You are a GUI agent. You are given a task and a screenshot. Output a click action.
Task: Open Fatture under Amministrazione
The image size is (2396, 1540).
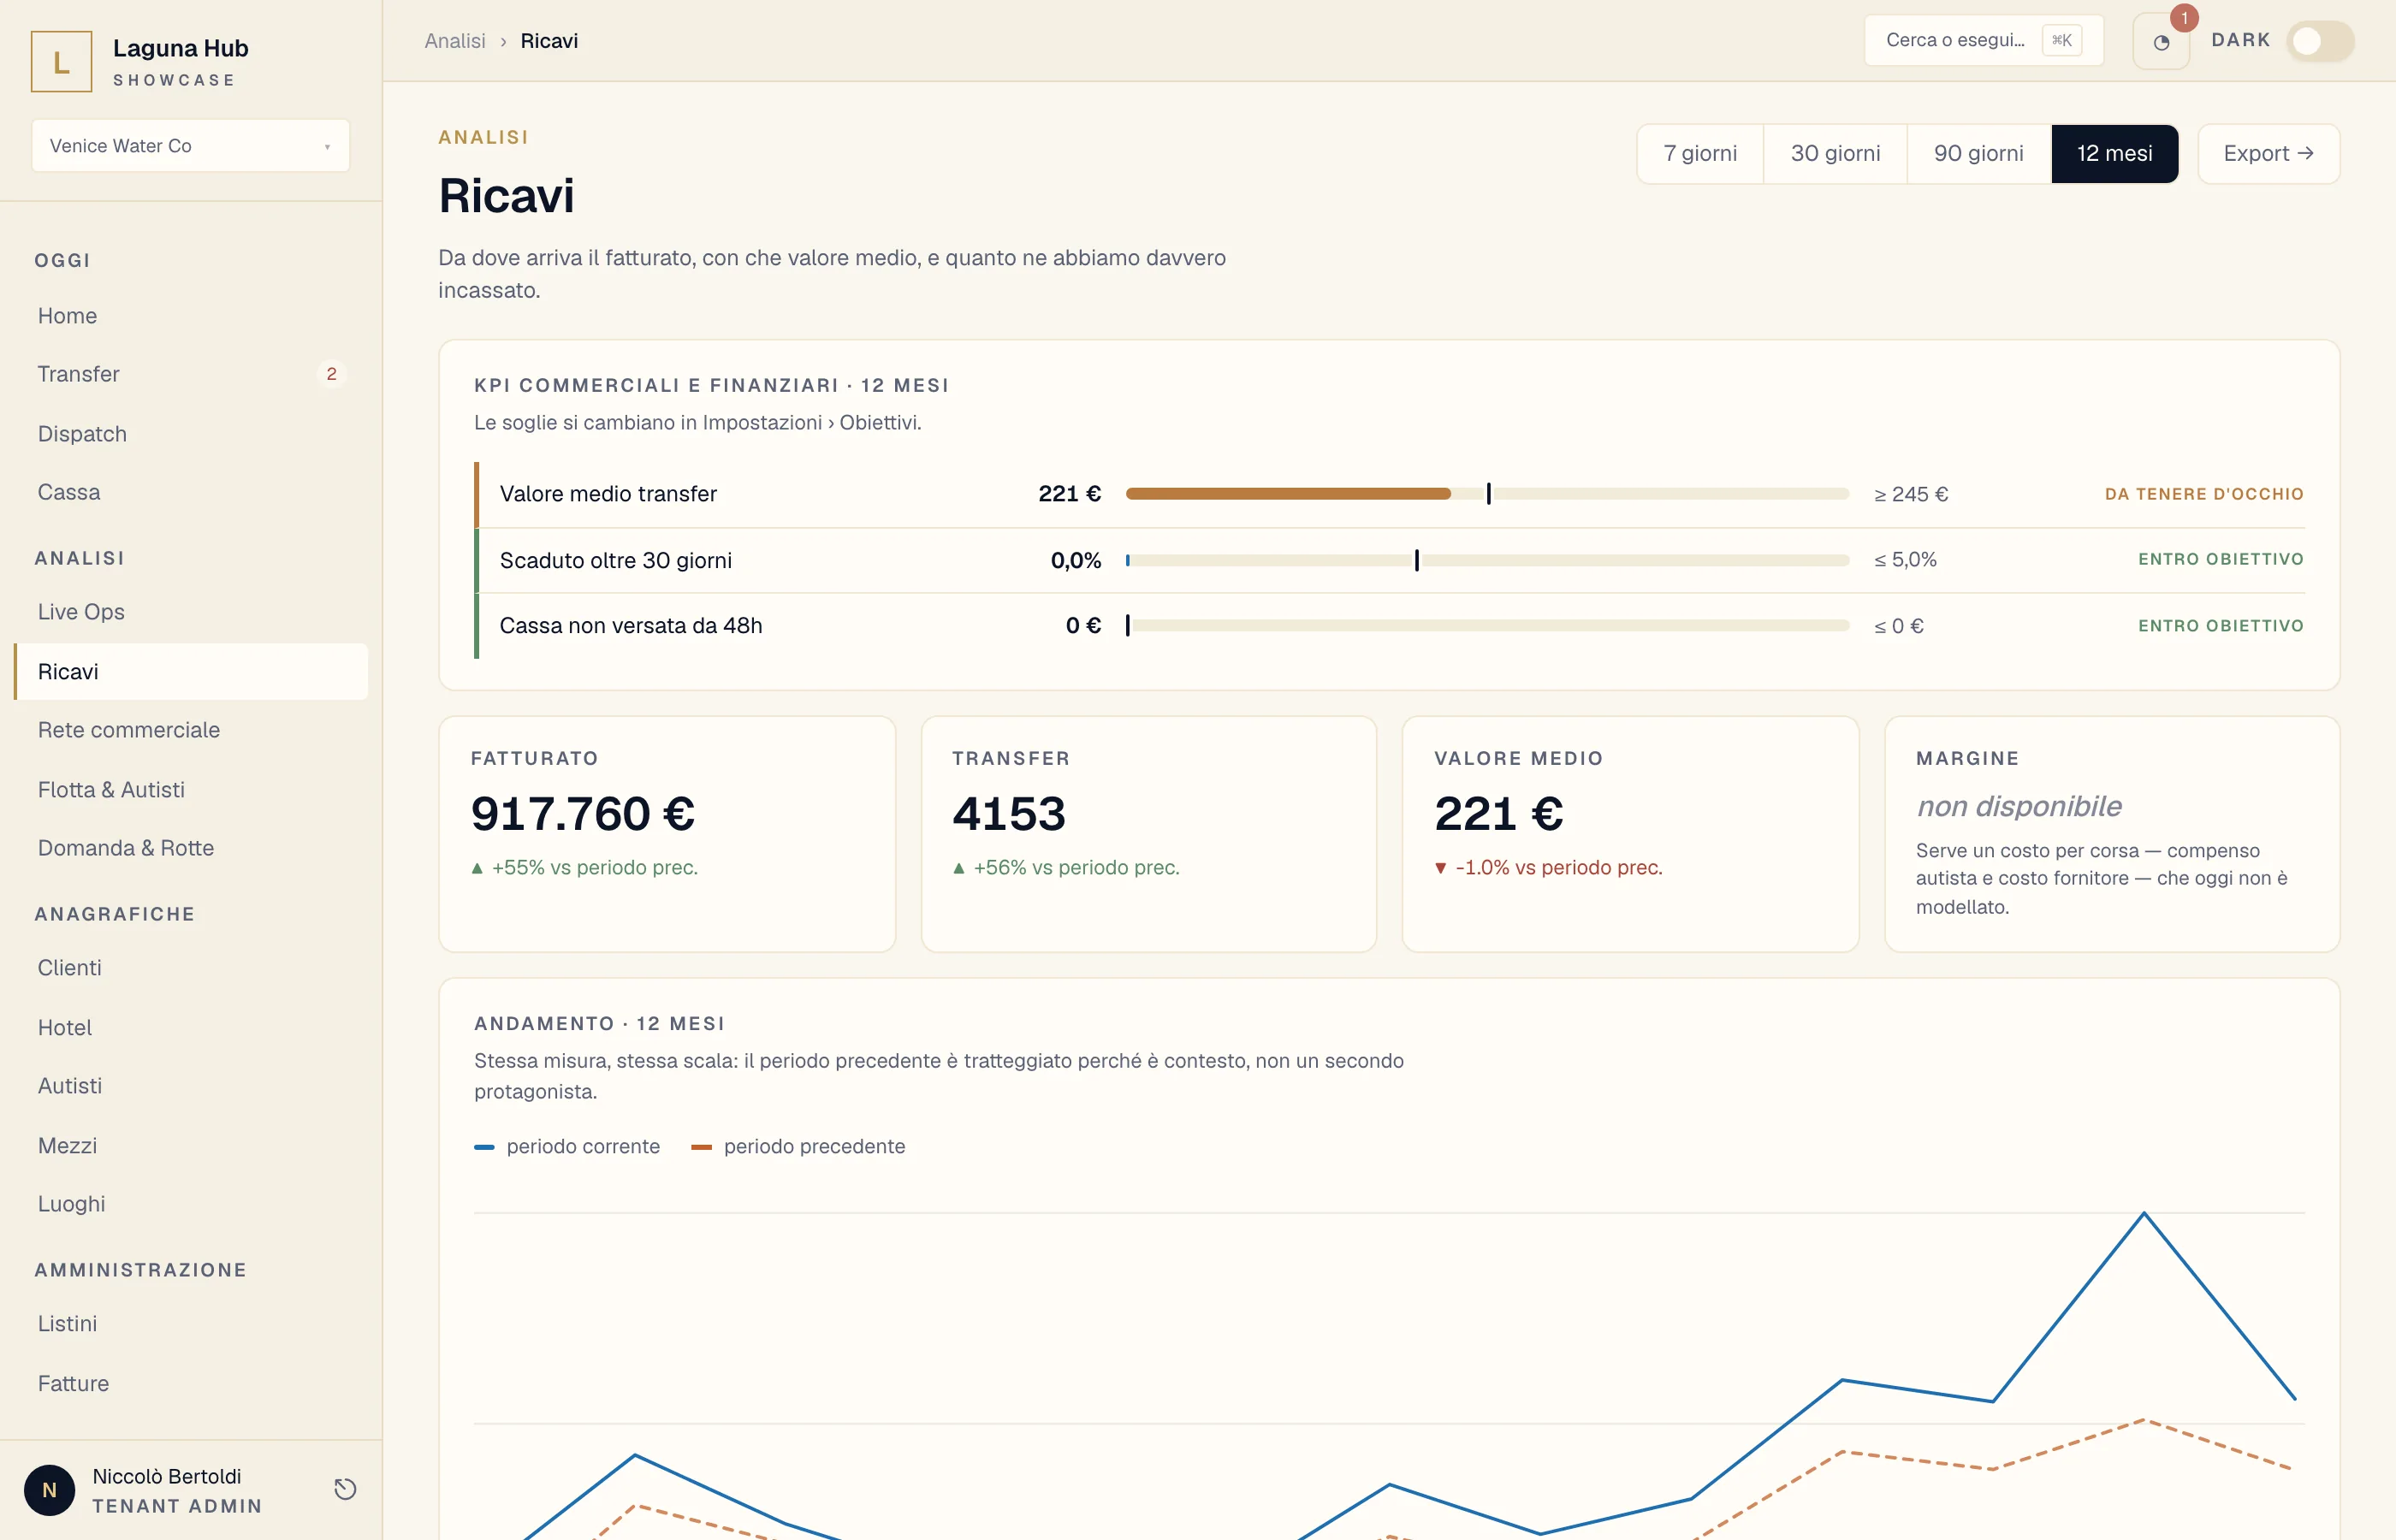tap(191, 1384)
